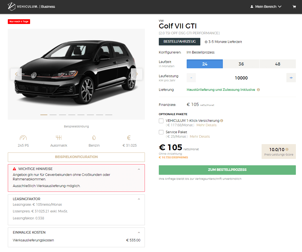Viewport: 302px width, 252px height.
Task: Click the Preis-Leistungs-Score box
Action: [279, 151]
